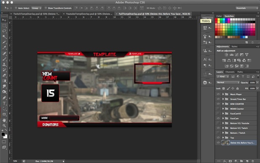
Task: Hide the KEM COUNTER group
Action: (x=218, y=103)
